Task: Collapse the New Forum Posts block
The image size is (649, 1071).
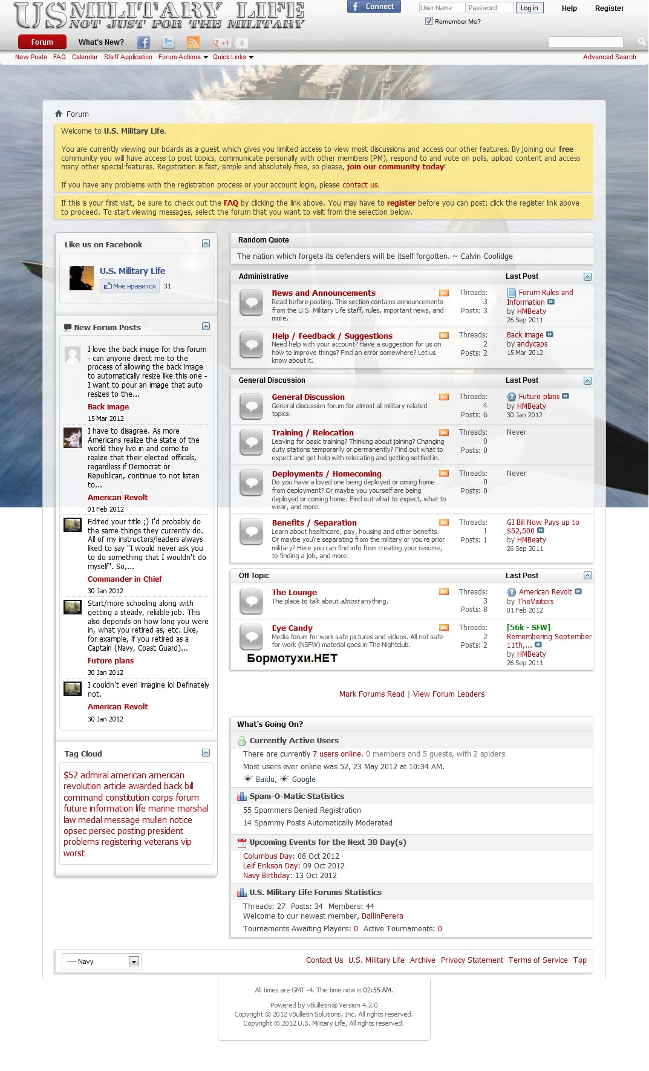Action: coord(206,327)
